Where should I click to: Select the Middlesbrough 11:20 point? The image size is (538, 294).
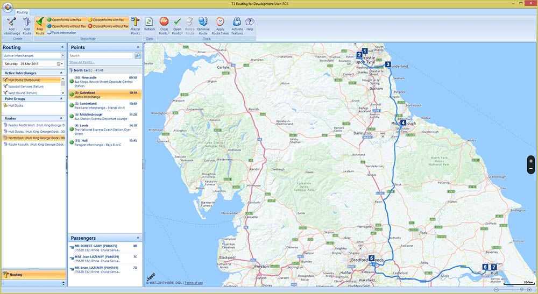point(105,117)
